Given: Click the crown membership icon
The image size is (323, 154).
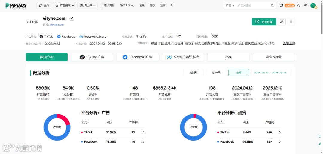Looking at the screenshot, I should tap(281, 6).
